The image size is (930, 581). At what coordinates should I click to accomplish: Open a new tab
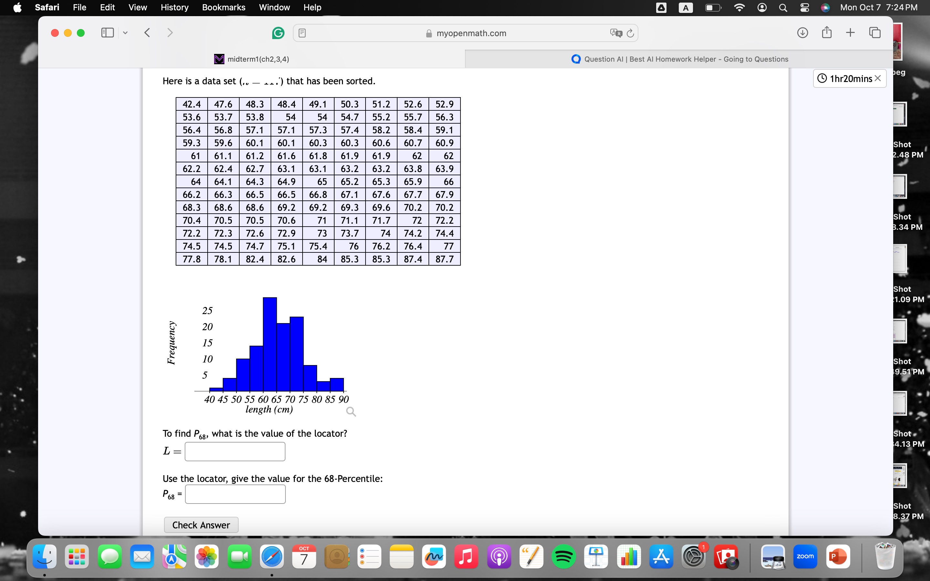[x=851, y=33]
